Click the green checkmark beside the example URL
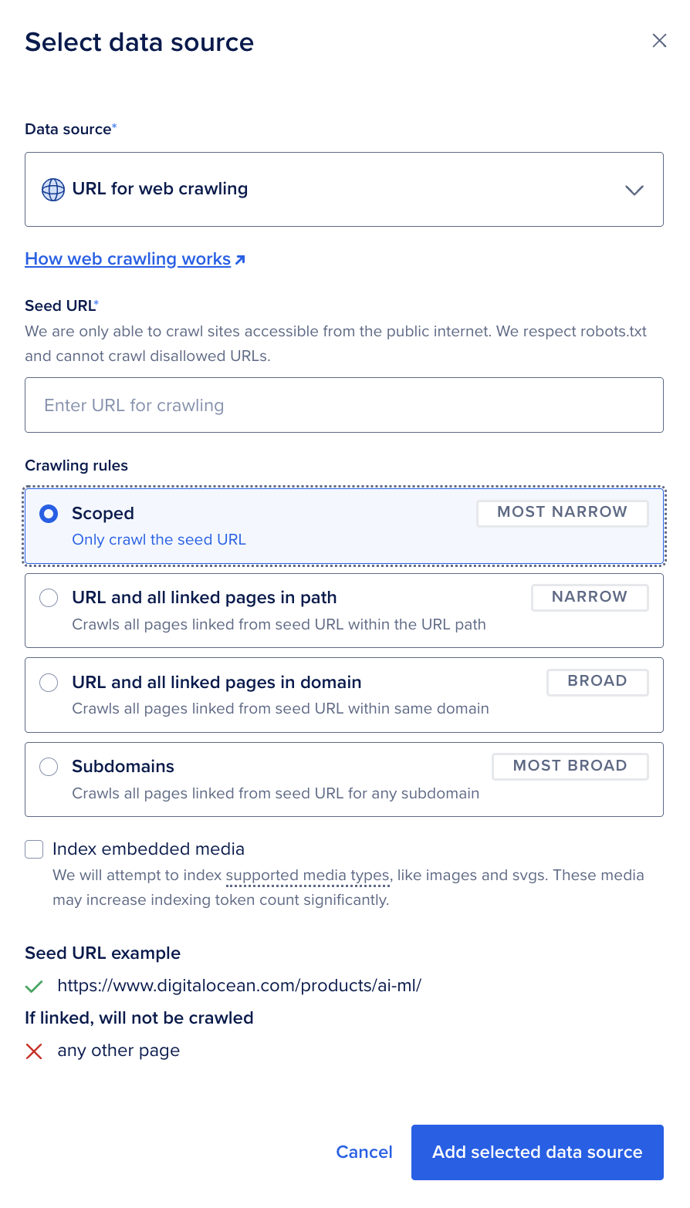Screen dimensions: 690x1208 pos(33,986)
